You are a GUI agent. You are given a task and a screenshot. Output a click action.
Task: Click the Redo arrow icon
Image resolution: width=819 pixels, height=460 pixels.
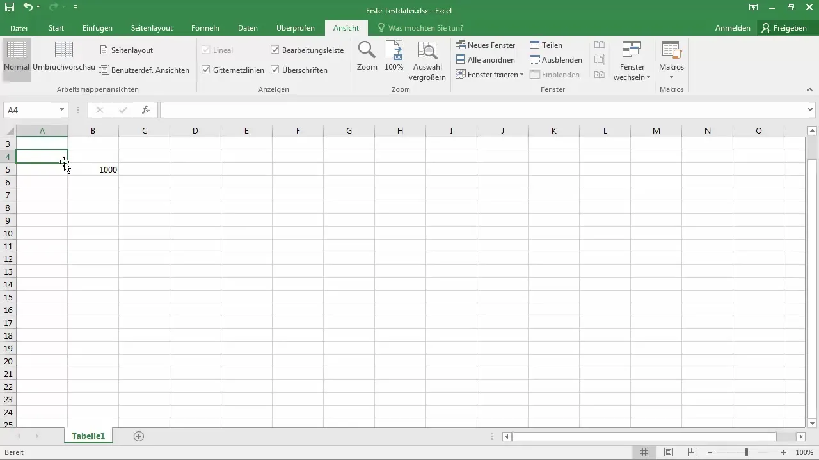[54, 7]
